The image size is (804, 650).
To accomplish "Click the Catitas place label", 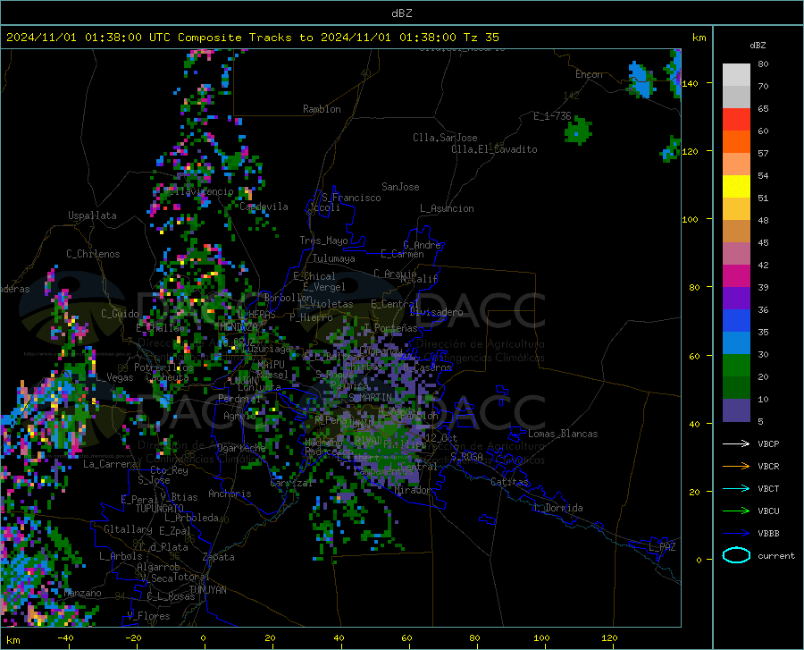I will point(509,482).
